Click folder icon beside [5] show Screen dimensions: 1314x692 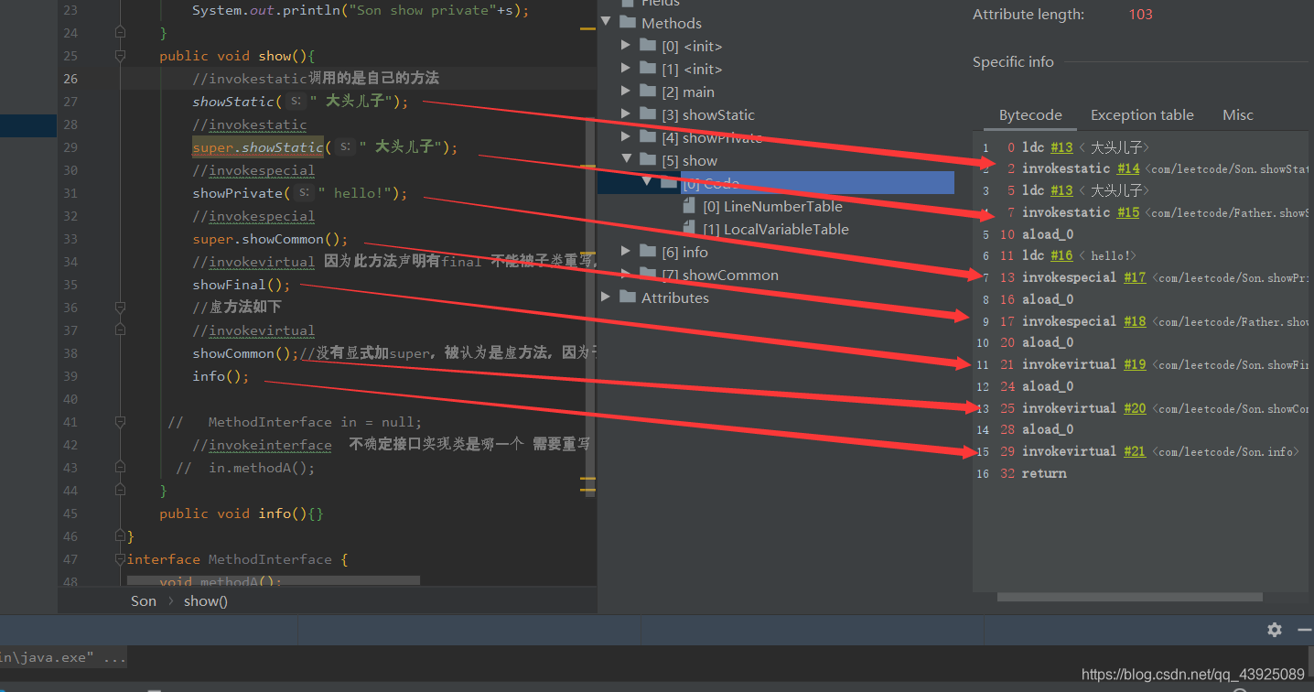648,160
